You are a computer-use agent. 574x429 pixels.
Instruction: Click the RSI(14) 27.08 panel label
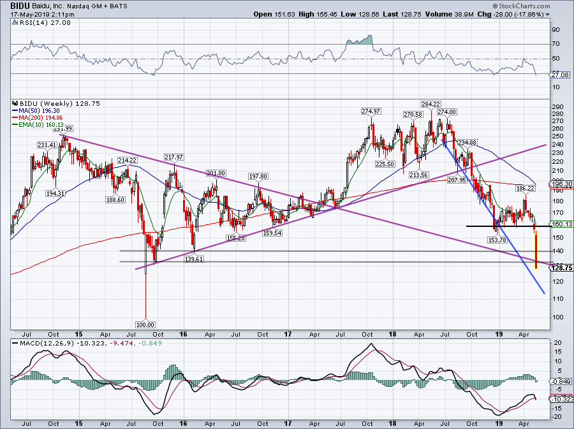(45, 23)
